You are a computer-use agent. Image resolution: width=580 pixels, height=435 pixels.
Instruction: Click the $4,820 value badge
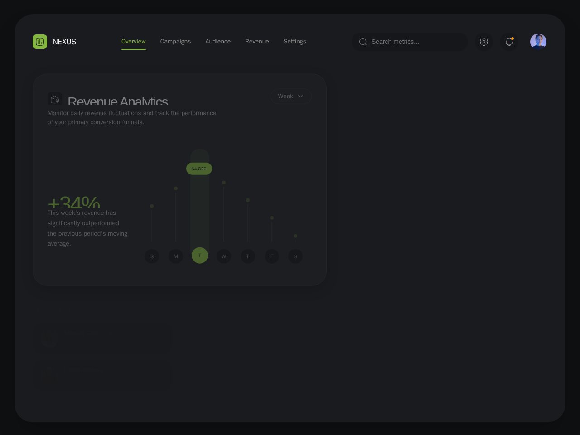(199, 169)
